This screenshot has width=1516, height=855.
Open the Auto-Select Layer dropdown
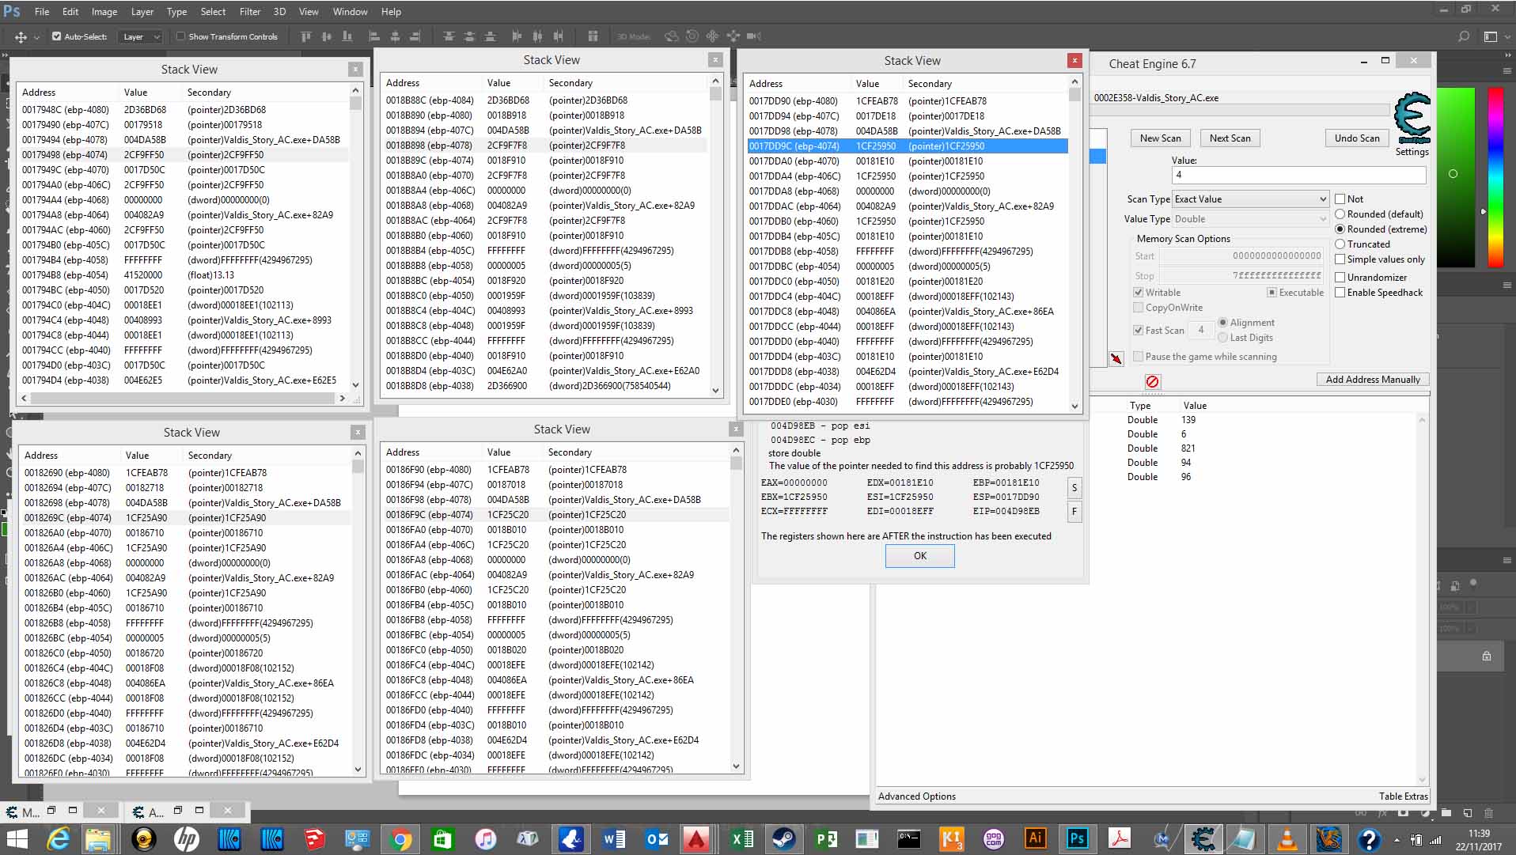141,36
